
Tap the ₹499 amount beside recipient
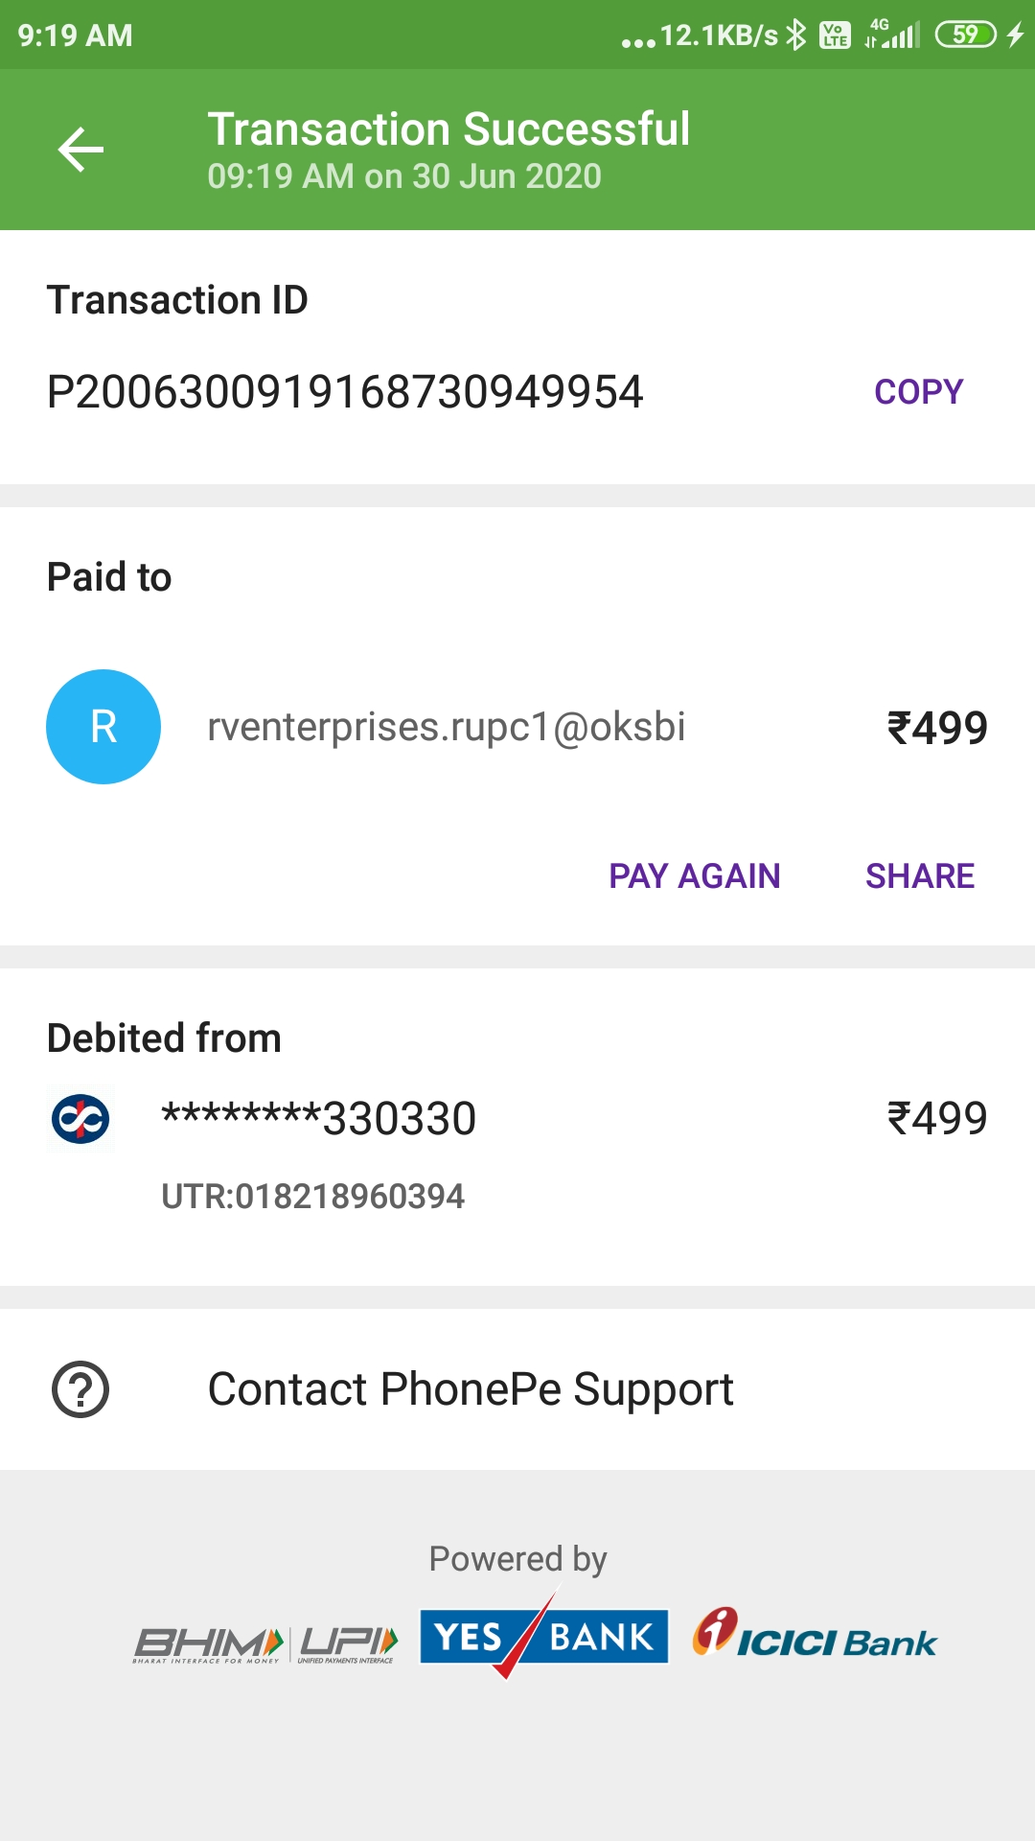937,728
